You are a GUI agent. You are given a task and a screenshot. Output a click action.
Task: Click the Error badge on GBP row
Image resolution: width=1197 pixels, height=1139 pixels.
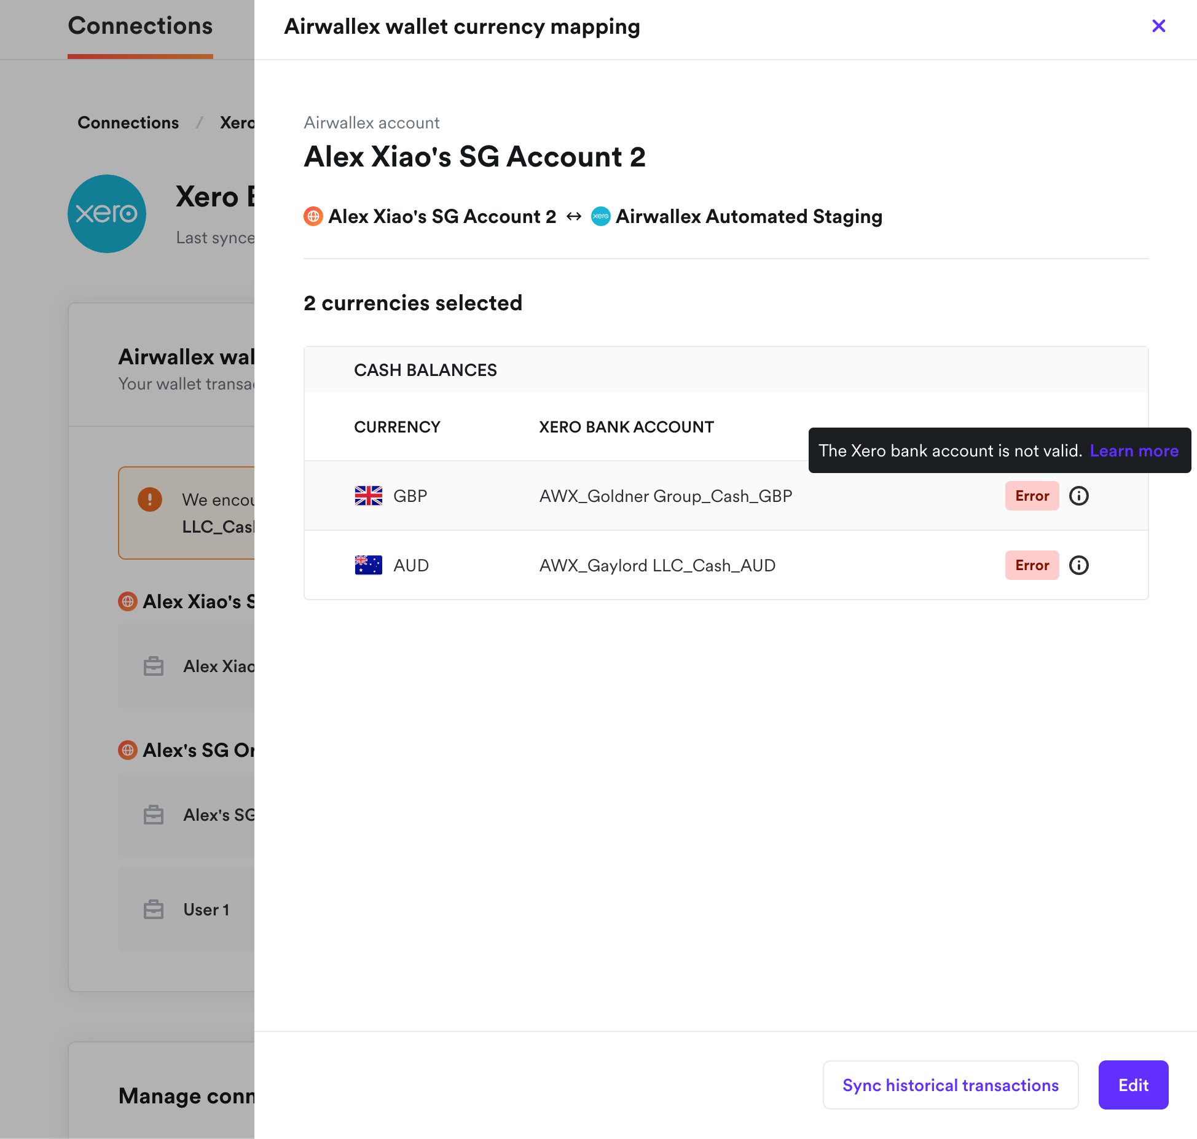click(1032, 496)
